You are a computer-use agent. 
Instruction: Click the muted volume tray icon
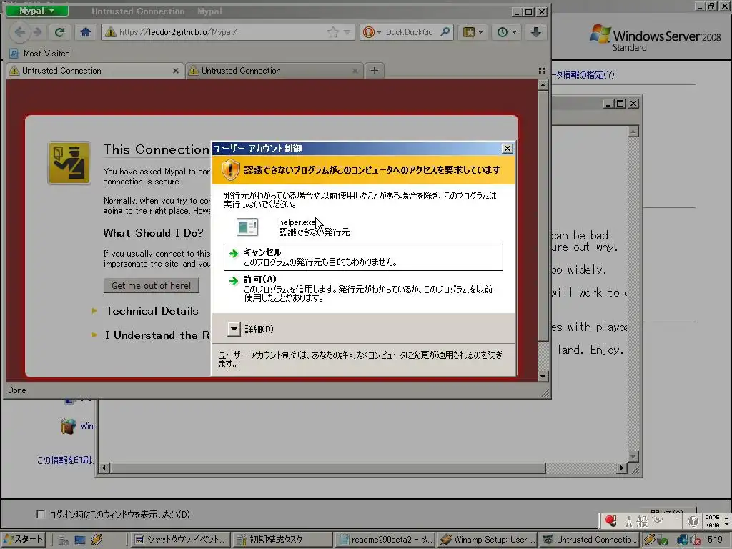[x=695, y=540]
